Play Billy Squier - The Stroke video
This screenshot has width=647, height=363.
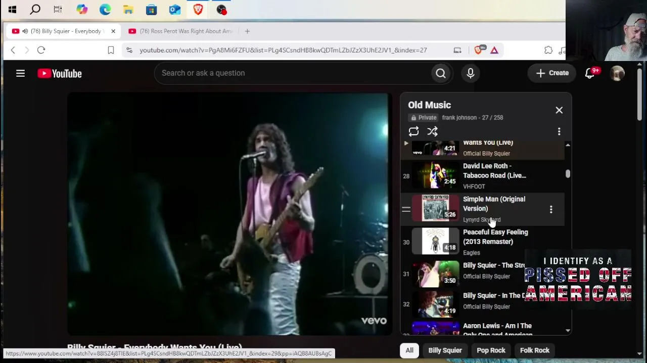(494, 265)
